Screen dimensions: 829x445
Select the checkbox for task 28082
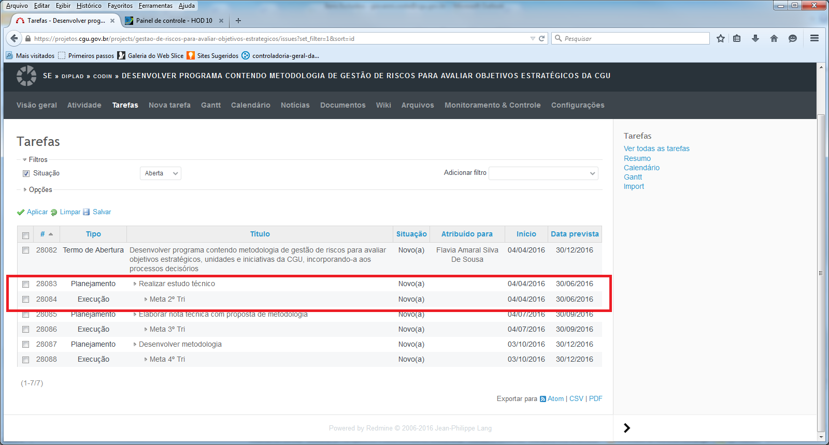point(25,250)
